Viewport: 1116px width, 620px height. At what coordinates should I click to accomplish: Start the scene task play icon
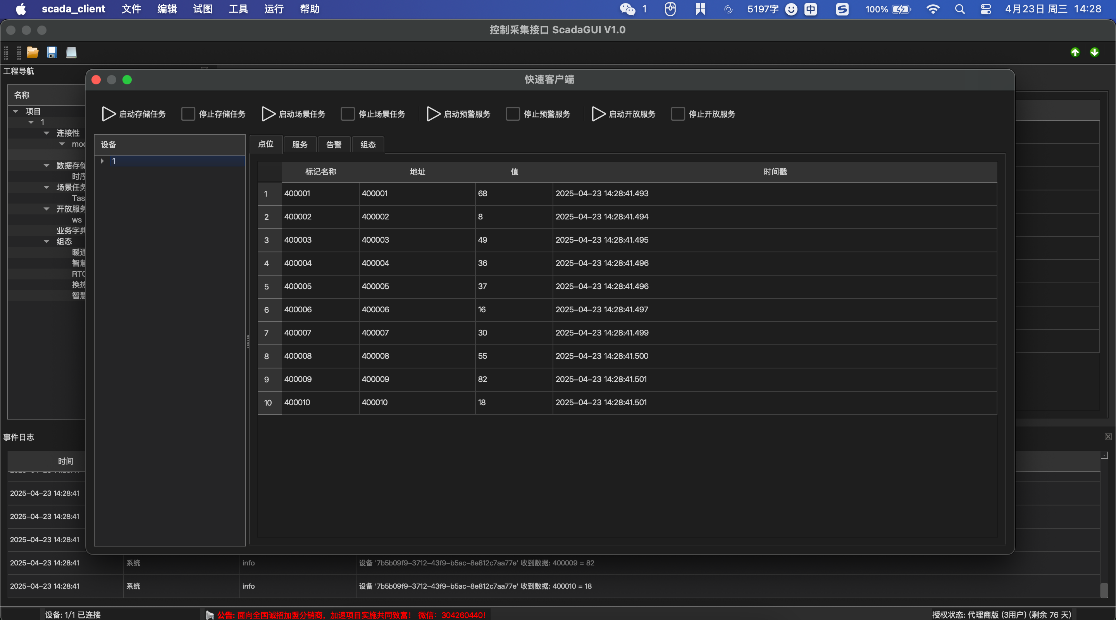268,114
